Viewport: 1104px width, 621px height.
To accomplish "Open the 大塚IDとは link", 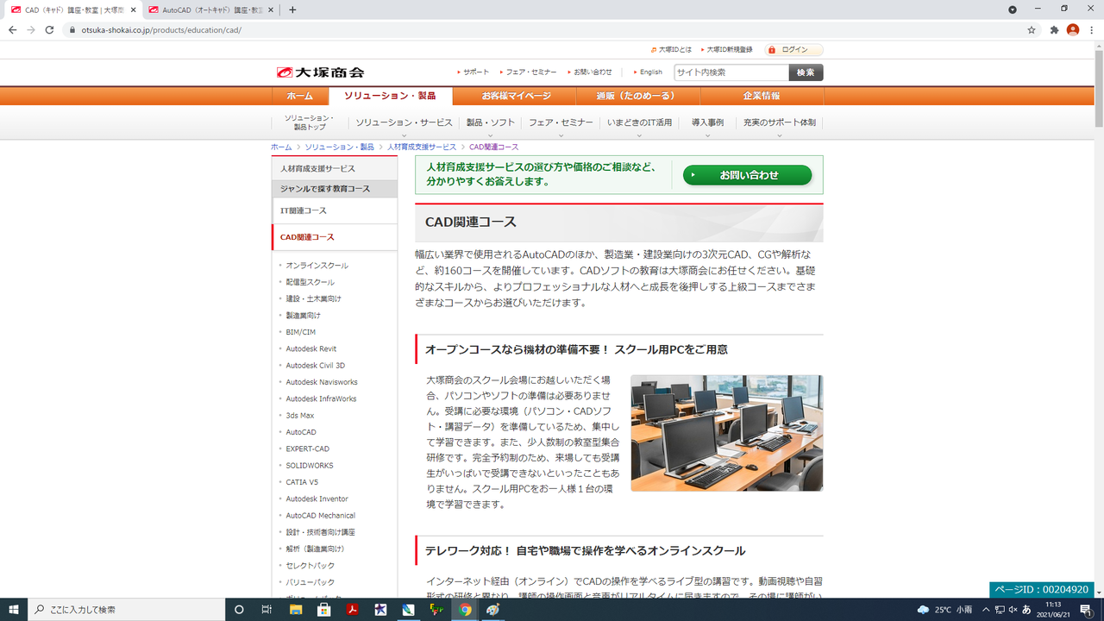I will click(x=674, y=50).
